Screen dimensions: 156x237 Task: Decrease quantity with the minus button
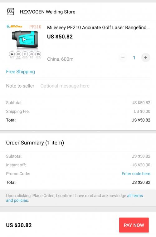[123, 58]
